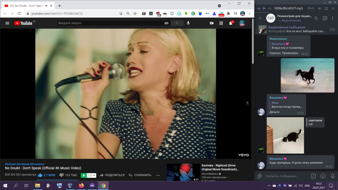This screenshot has height=190, width=338.
Task: Open Chrome three-dot menu
Action: [250, 13]
